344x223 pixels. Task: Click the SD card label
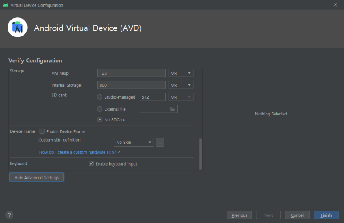[x=59, y=95]
